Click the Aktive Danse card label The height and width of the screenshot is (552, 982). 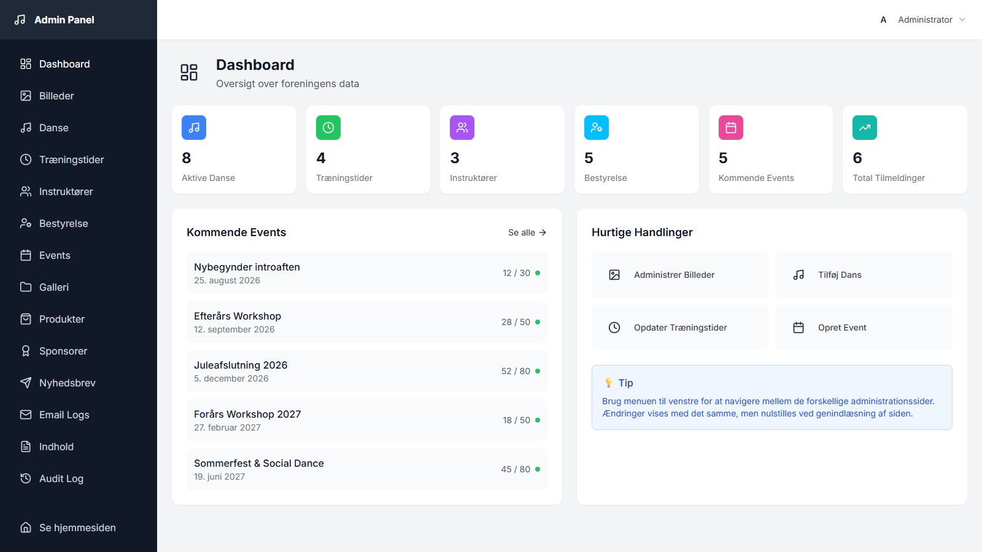pos(208,178)
